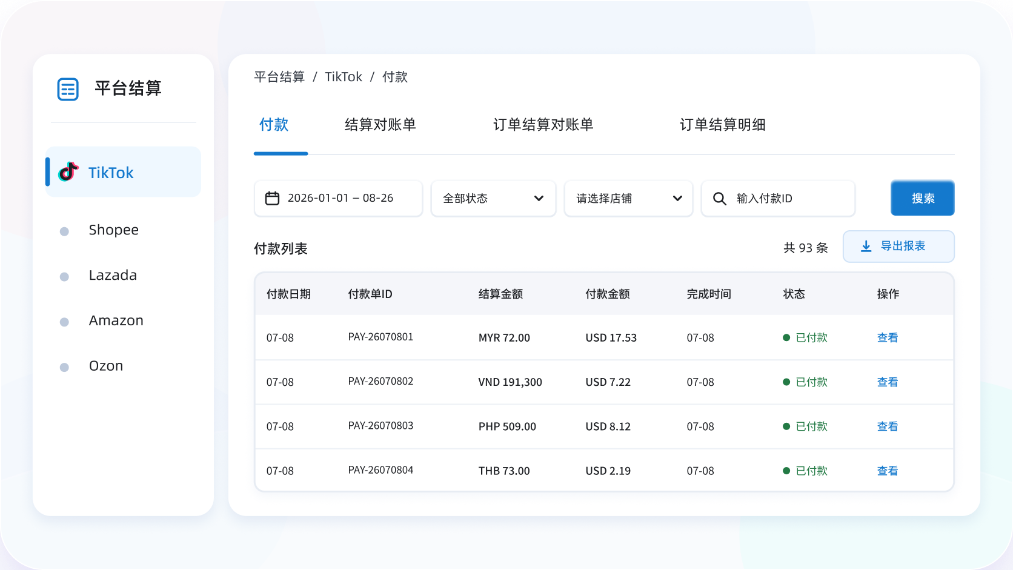Click the 操作 column header
1013x570 pixels.
888,294
